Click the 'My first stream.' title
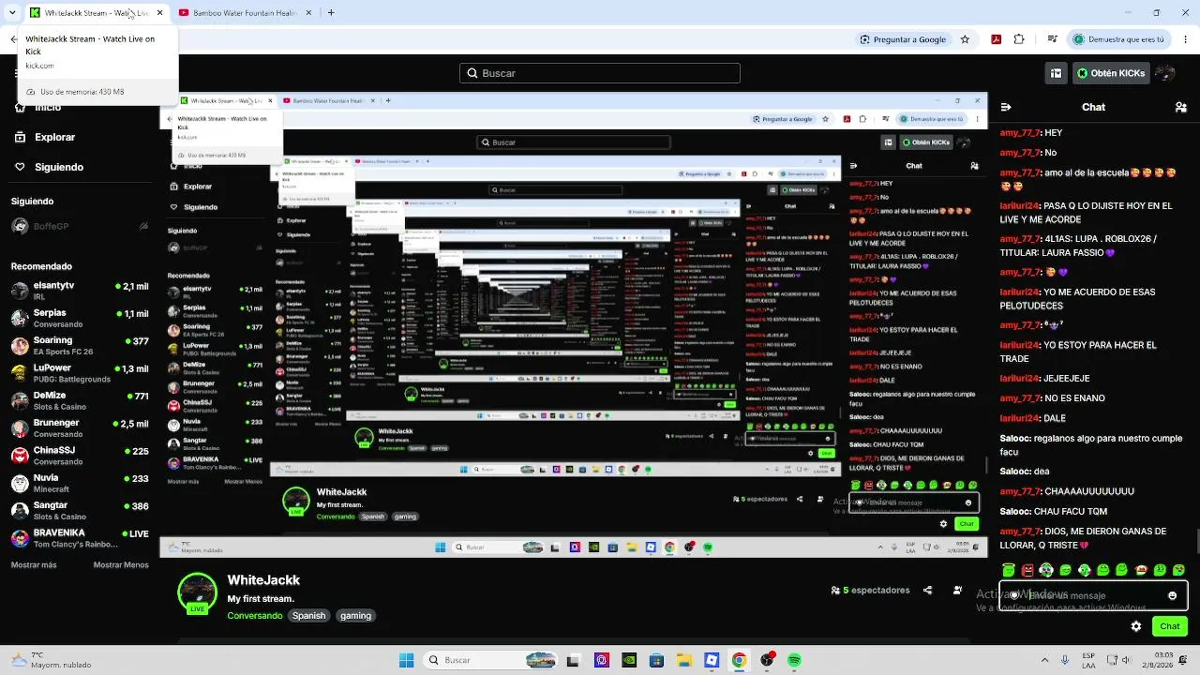 pos(261,599)
